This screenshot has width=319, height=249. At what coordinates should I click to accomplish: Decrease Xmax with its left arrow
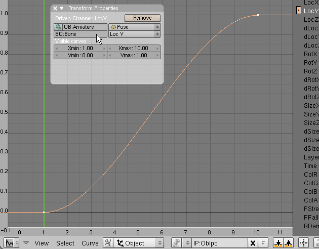pos(110,49)
